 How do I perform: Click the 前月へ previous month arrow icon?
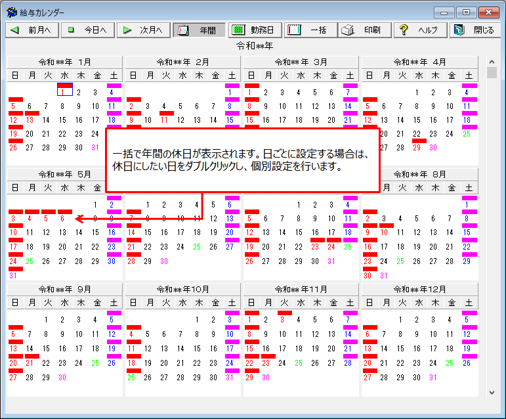point(15,30)
